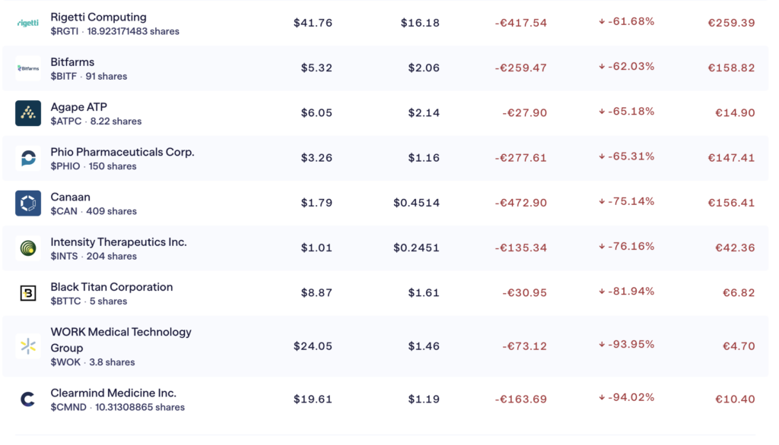Select the Clearmind Medicine Inc. name
This screenshot has width=779, height=445.
point(113,393)
